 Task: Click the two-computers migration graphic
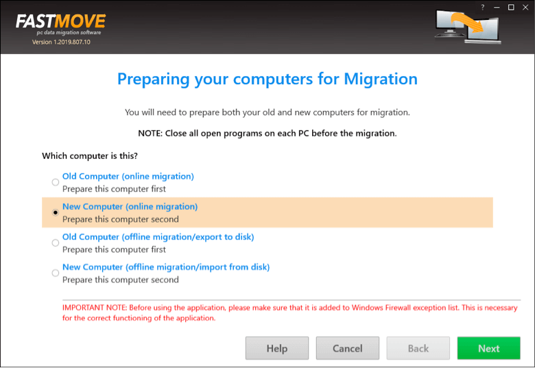tap(468, 27)
